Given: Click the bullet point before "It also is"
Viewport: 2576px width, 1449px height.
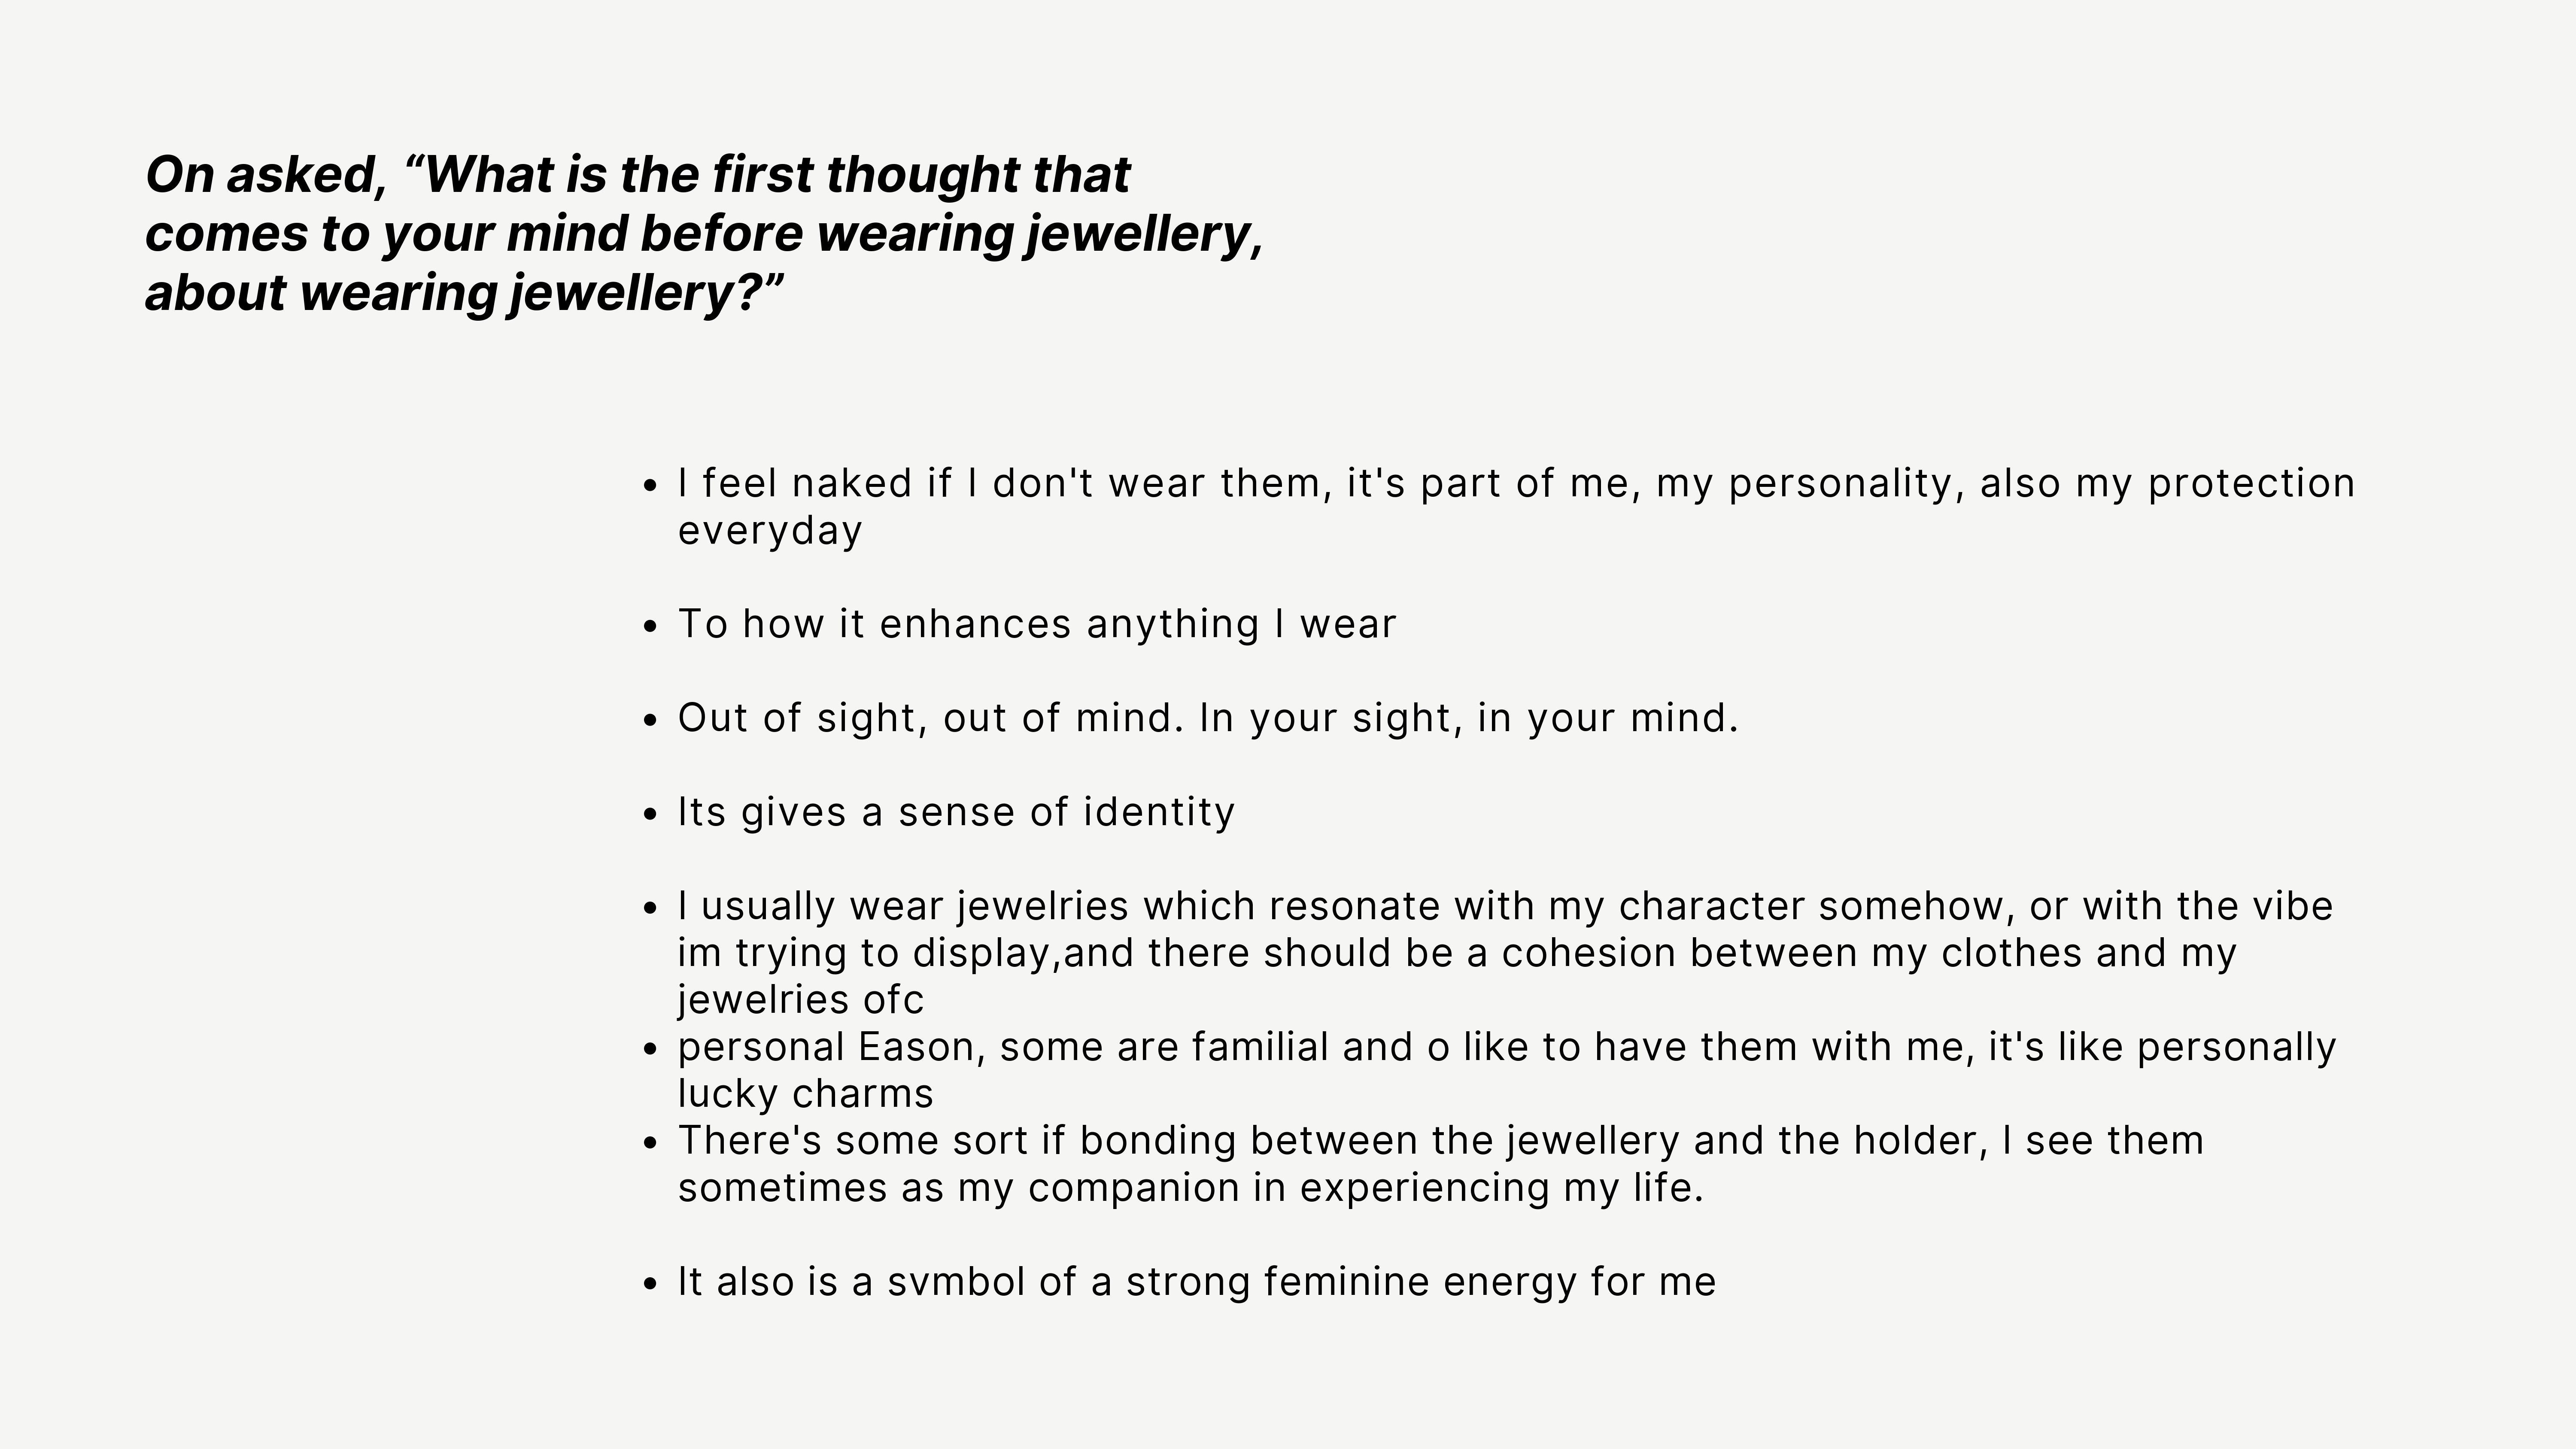Looking at the screenshot, I should [651, 1284].
